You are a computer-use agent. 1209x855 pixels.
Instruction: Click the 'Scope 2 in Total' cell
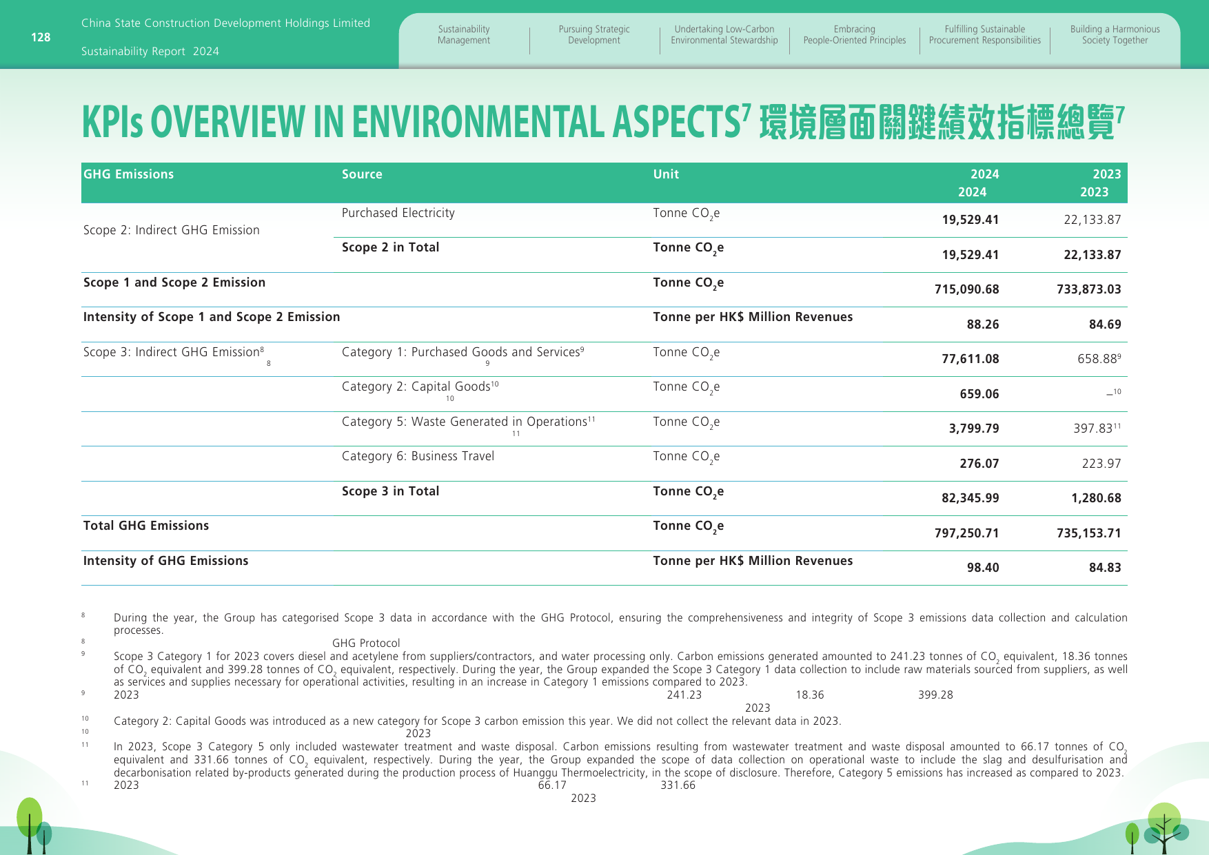tap(390, 247)
